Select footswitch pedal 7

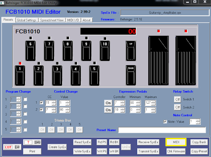tap(49, 51)
